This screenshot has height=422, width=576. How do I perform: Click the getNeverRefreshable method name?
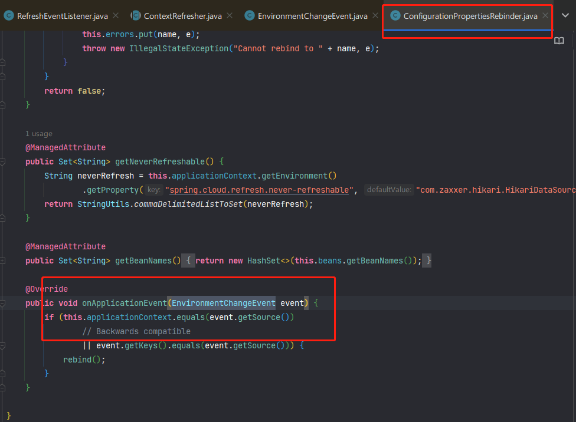point(160,162)
